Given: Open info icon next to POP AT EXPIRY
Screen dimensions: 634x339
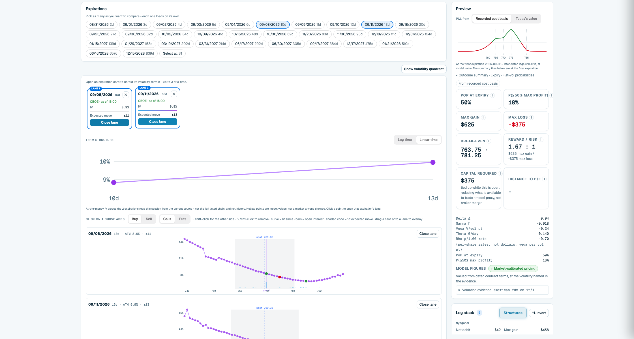Looking at the screenshot, I should pos(492,95).
